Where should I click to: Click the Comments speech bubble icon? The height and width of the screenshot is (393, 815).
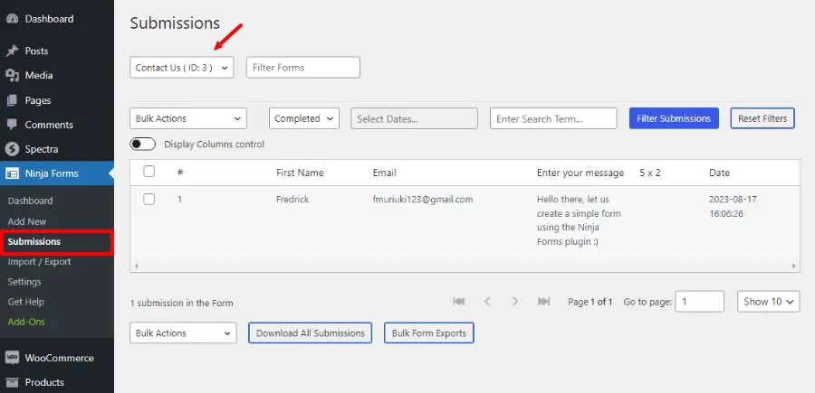[13, 125]
